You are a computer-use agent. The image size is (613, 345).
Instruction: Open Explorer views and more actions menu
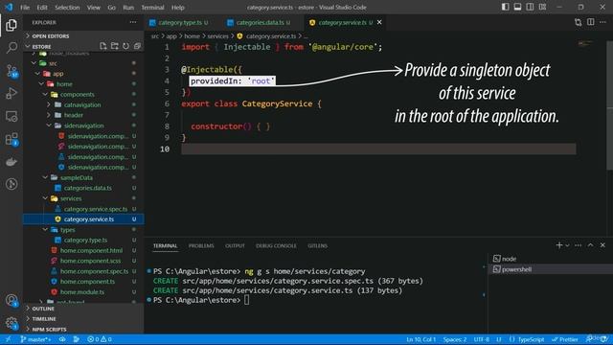[x=133, y=22]
